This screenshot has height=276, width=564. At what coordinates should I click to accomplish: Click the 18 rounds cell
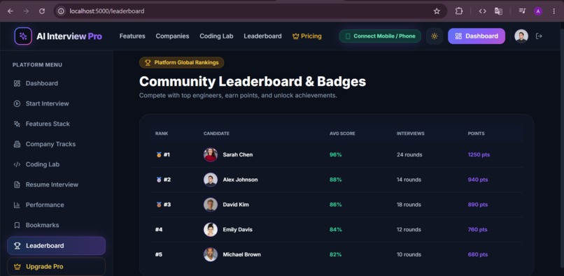409,205
